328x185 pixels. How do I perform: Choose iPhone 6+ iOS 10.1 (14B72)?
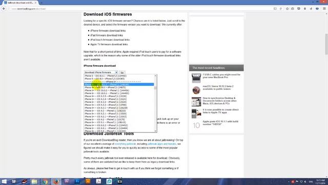pos(119,87)
